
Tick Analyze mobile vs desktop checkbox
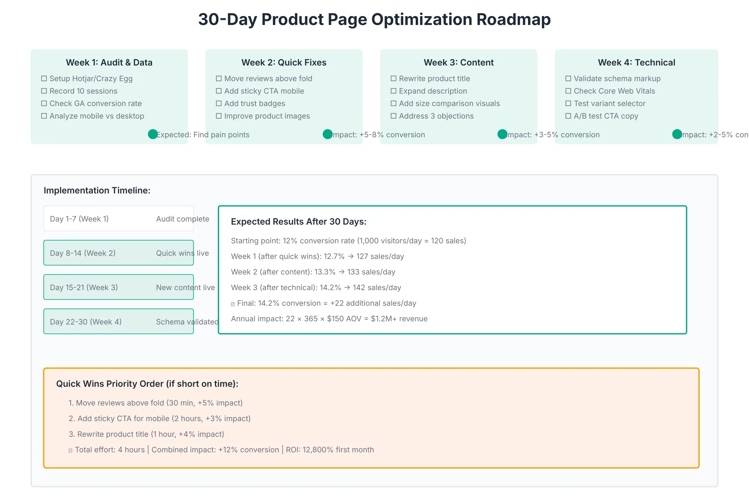(x=44, y=116)
